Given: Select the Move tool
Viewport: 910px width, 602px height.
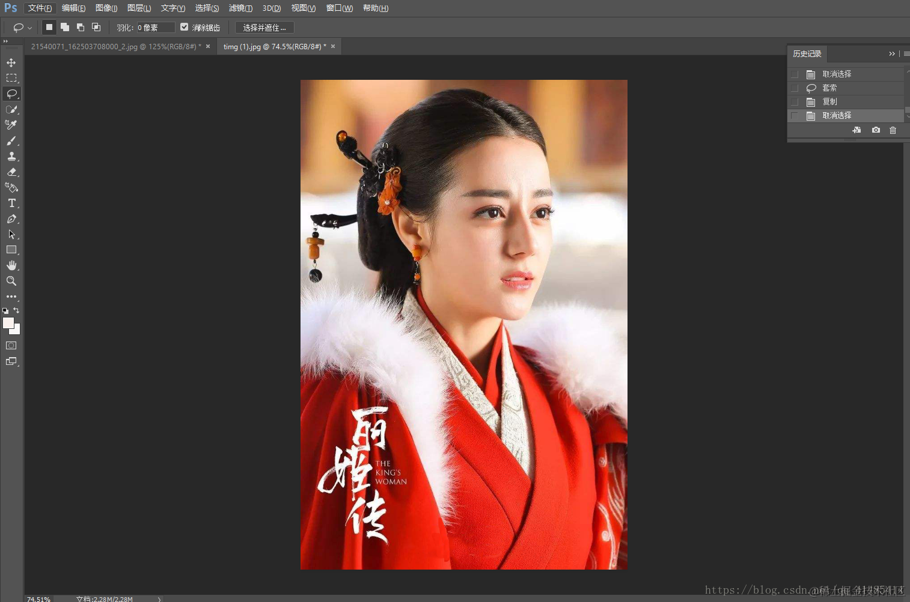Looking at the screenshot, I should tap(11, 62).
